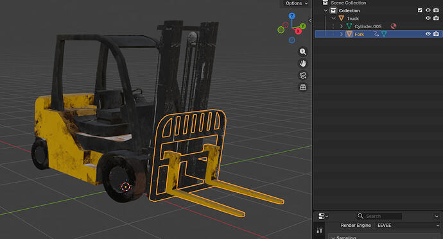Click the Fork green mesh data icon
The image size is (443, 239).
click(384, 34)
